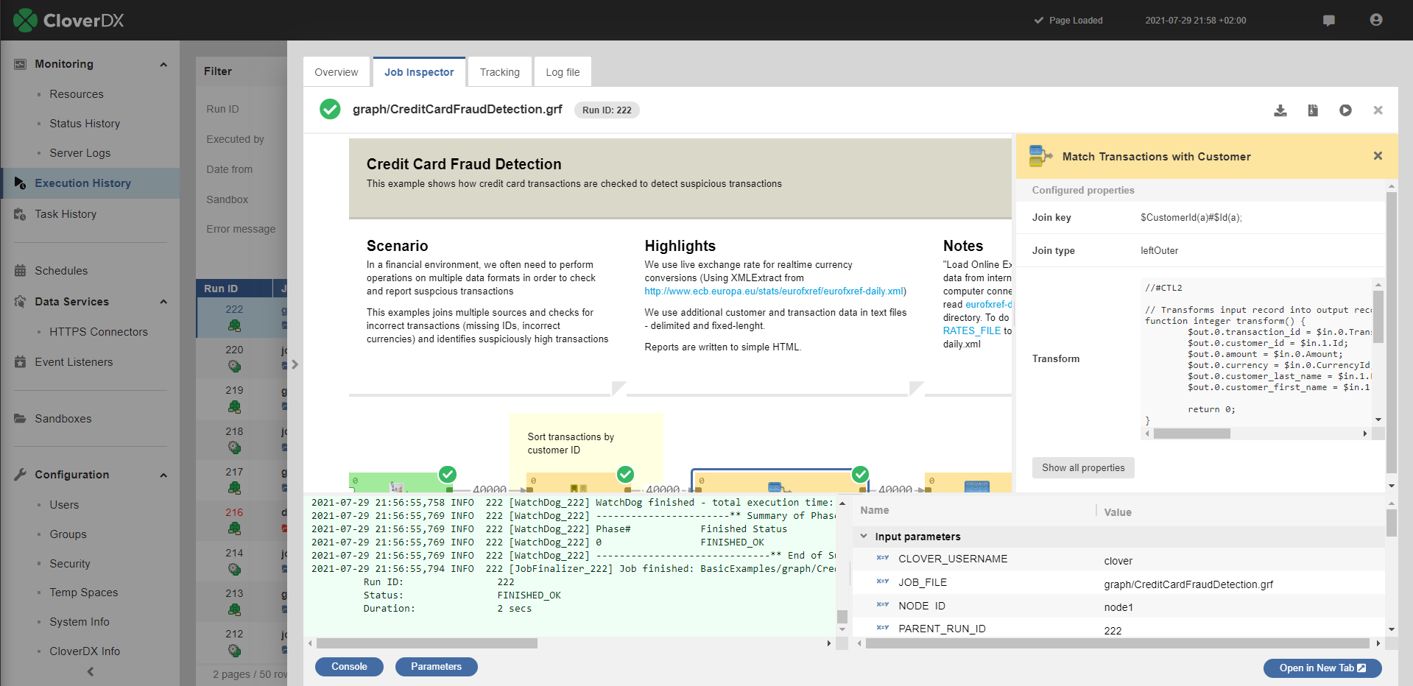1413x686 pixels.
Task: Click status icon of run 222
Action: [234, 325]
